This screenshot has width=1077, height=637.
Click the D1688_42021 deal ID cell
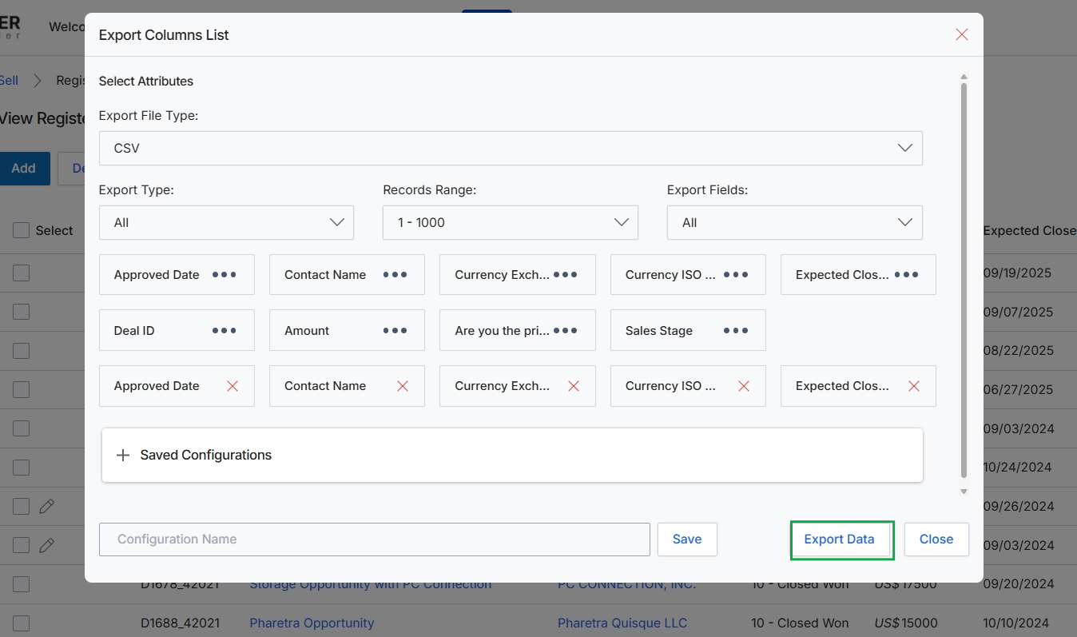tap(180, 623)
